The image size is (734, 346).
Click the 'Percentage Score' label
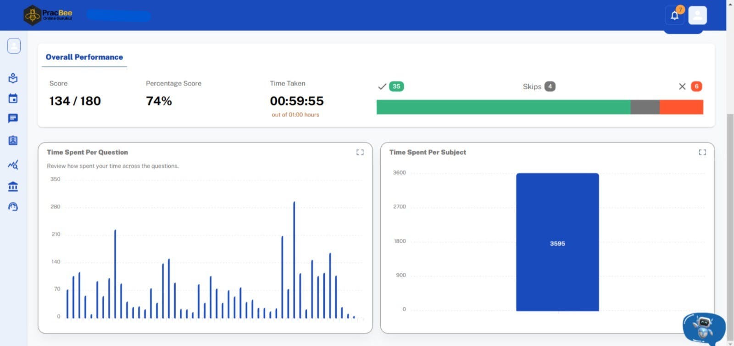(x=173, y=83)
